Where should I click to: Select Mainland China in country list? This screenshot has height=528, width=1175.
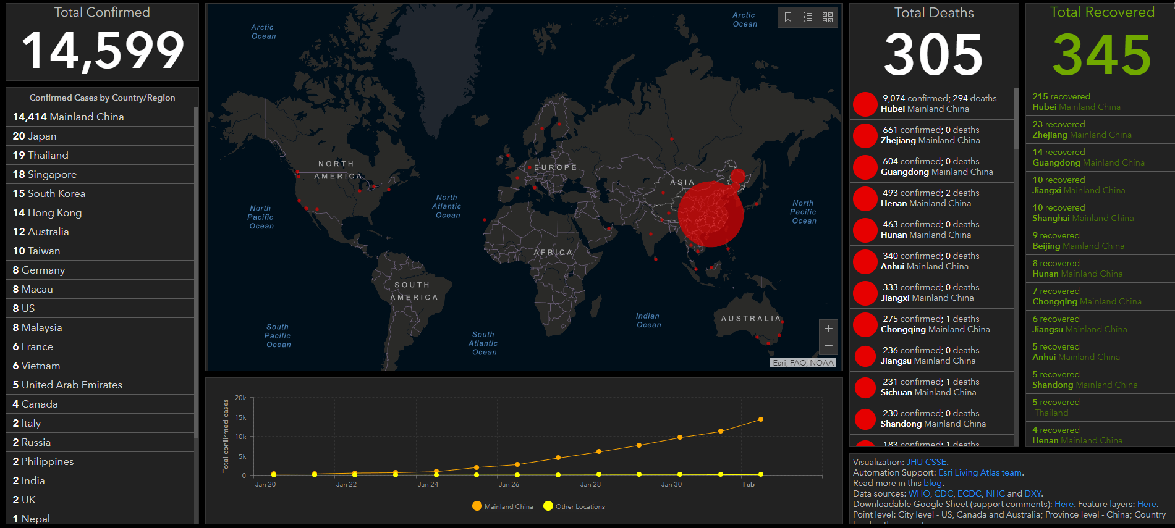point(68,117)
